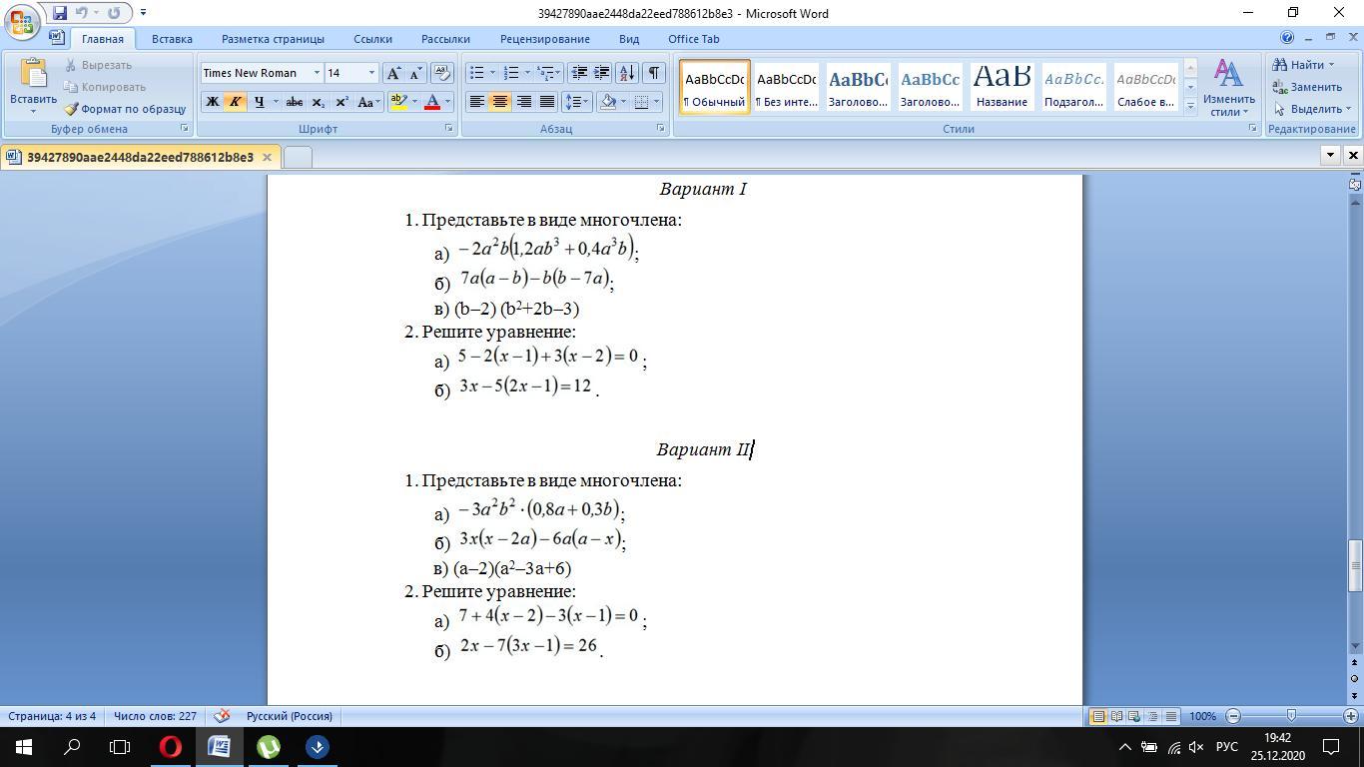Open the Рецензирование tab

pos(545,39)
